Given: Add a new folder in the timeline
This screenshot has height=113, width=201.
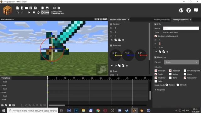Looking at the screenshot, I should [x=3, y=105].
